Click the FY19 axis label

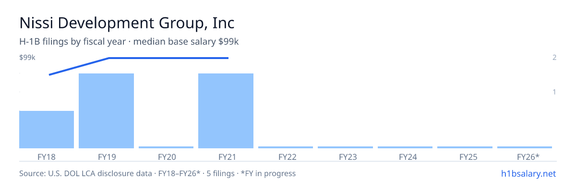tap(107, 157)
